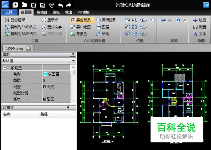This screenshot has height=150, width=211.
Task: Pin the 收藏夹 favorites panel
Action: coord(68,108)
